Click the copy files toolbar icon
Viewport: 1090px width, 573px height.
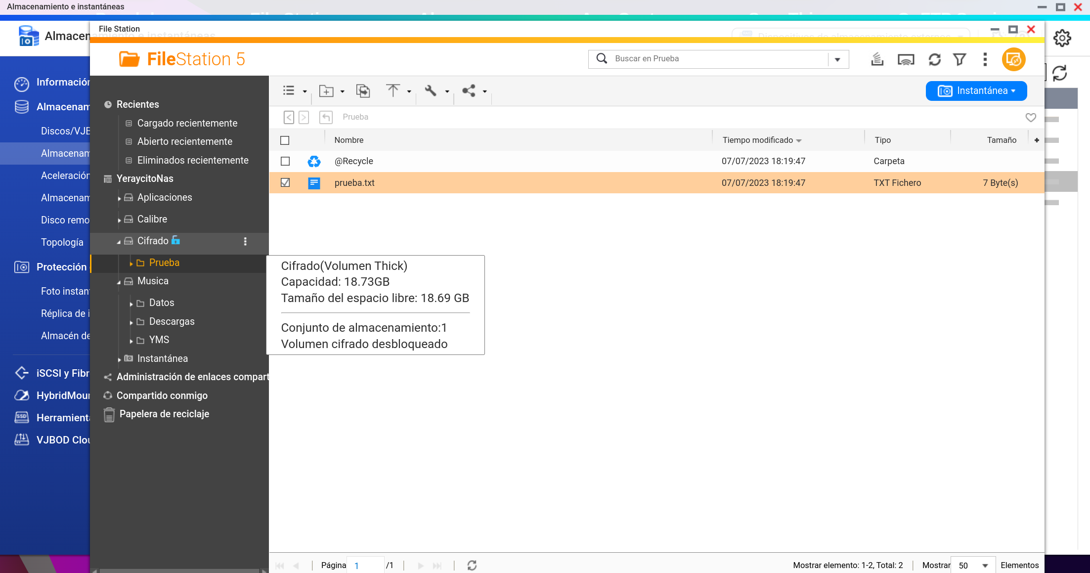[363, 91]
